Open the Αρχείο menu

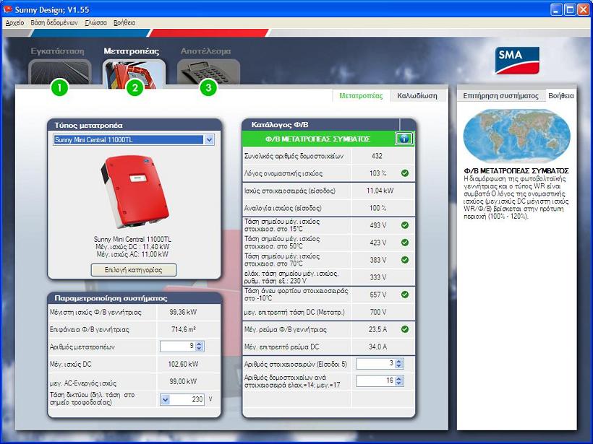(14, 22)
